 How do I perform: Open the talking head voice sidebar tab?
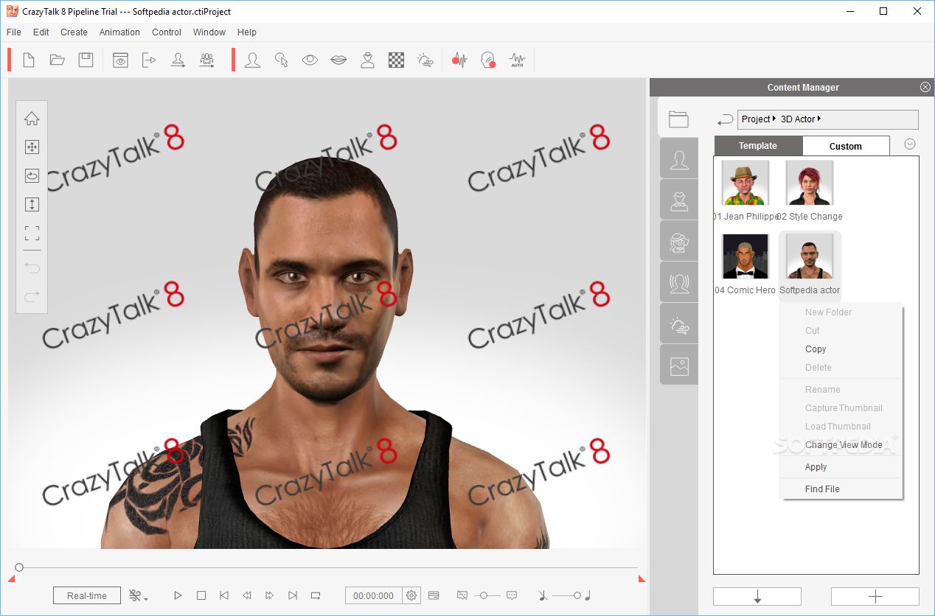[679, 284]
